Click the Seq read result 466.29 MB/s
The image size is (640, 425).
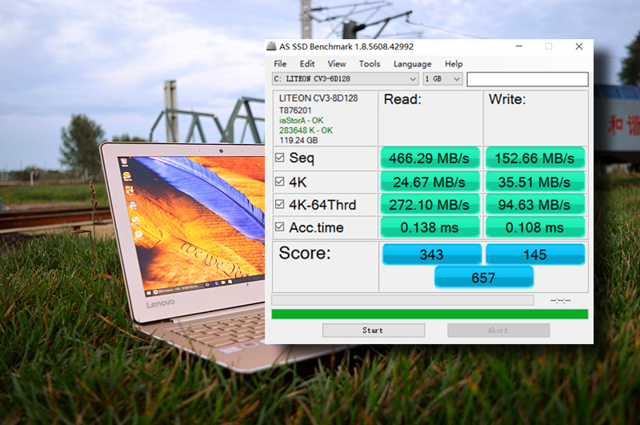430,158
